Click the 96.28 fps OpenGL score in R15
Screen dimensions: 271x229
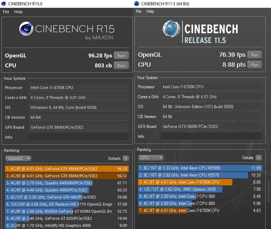100,55
